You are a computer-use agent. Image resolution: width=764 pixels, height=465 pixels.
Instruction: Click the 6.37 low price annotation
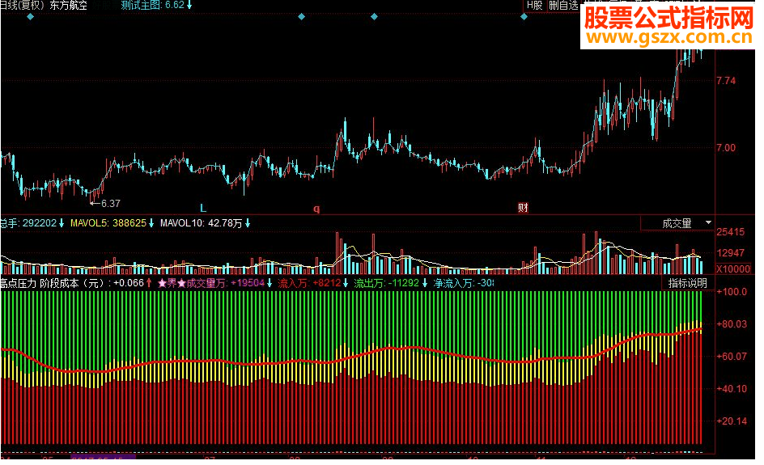[x=112, y=204]
